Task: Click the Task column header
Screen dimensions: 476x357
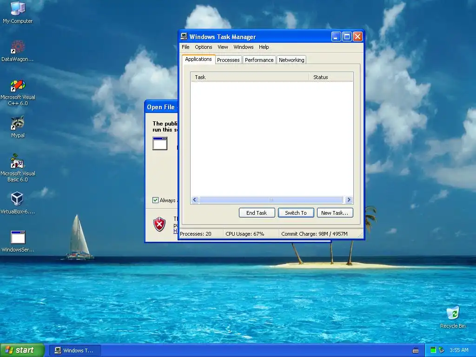Action: [x=250, y=77]
